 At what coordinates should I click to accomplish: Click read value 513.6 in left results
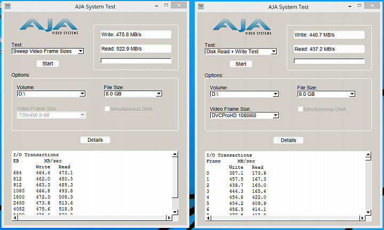66,203
